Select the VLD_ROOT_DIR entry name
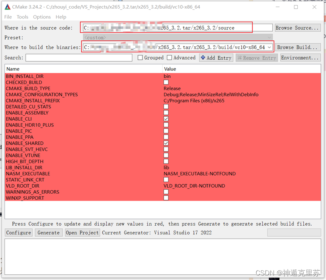The image size is (326, 280). click(23, 186)
